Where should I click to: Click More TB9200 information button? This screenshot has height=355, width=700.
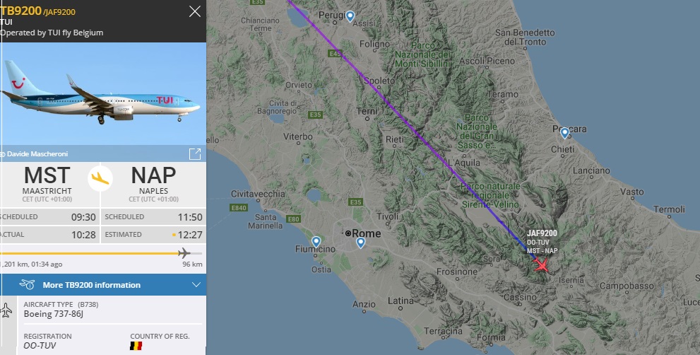92,285
